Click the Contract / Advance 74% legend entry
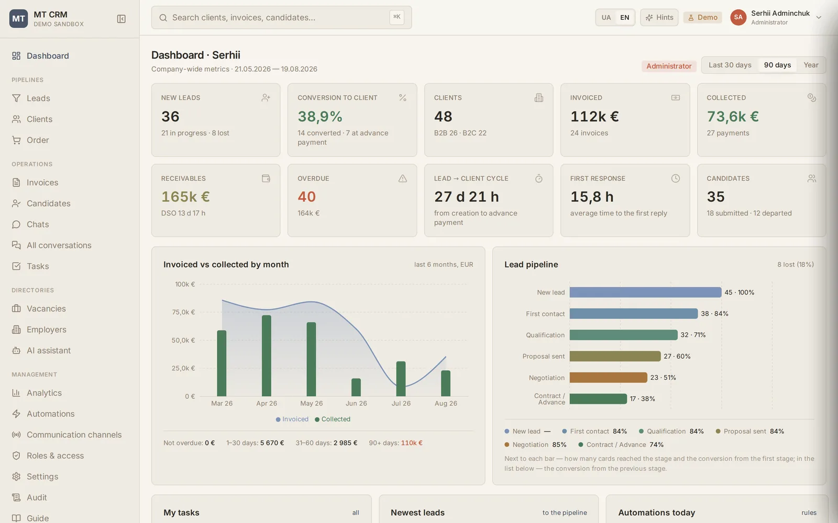Viewport: 838px width, 523px height. [x=621, y=445]
